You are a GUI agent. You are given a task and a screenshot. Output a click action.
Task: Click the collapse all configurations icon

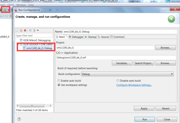coord(30,30)
